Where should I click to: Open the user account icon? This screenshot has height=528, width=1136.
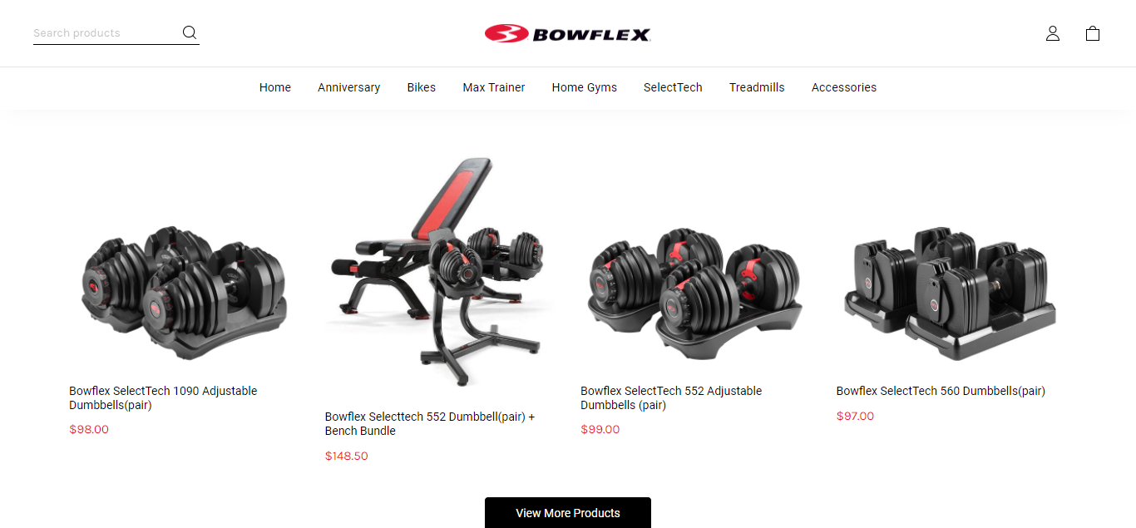coord(1053,33)
